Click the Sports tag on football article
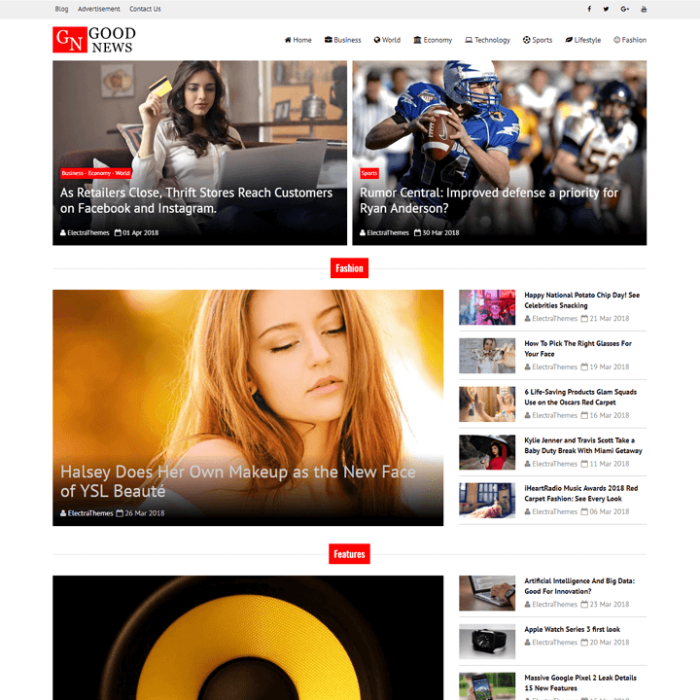The height and width of the screenshot is (700, 700). [369, 173]
